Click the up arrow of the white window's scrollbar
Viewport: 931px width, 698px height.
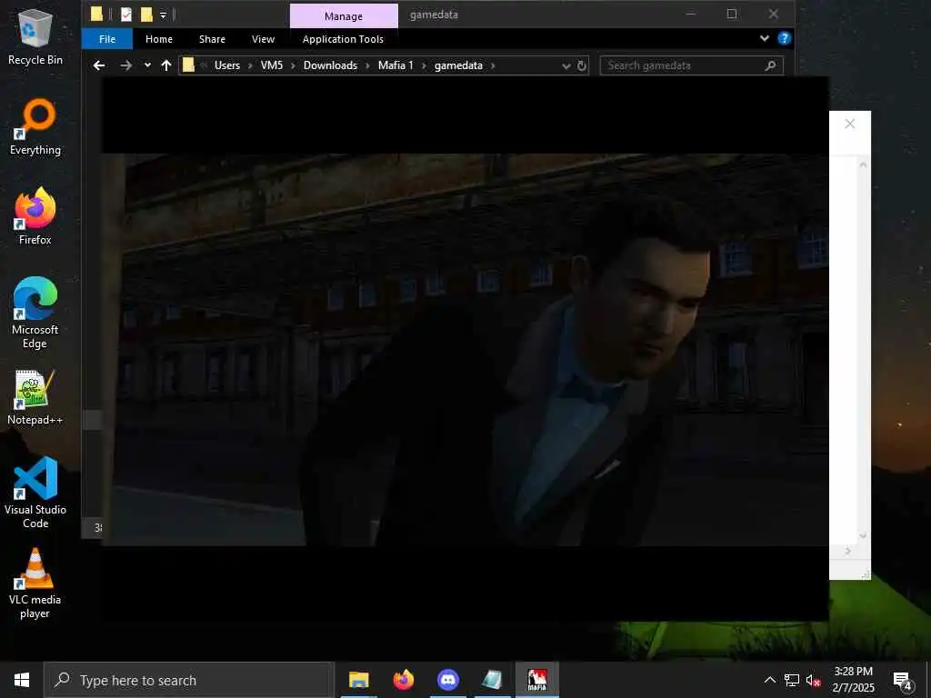[863, 165]
